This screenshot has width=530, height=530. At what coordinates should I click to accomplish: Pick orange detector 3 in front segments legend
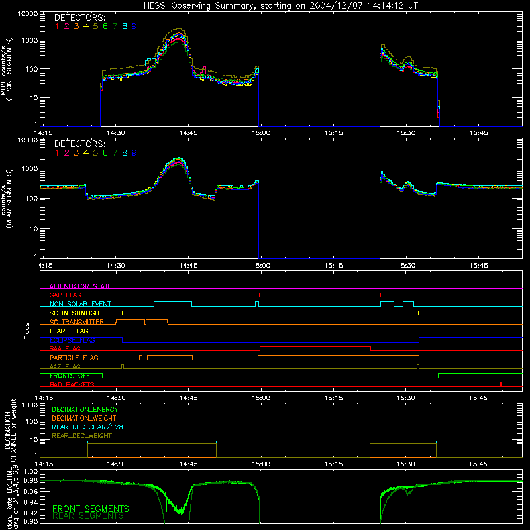[76, 26]
